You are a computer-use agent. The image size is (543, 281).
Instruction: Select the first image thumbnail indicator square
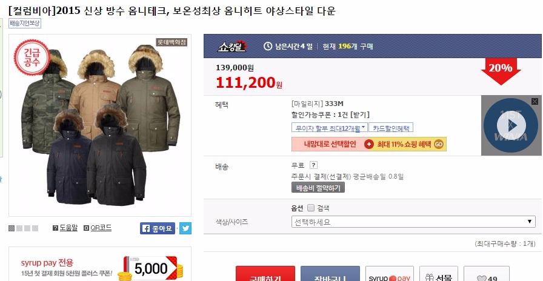pyautogui.click(x=12, y=228)
